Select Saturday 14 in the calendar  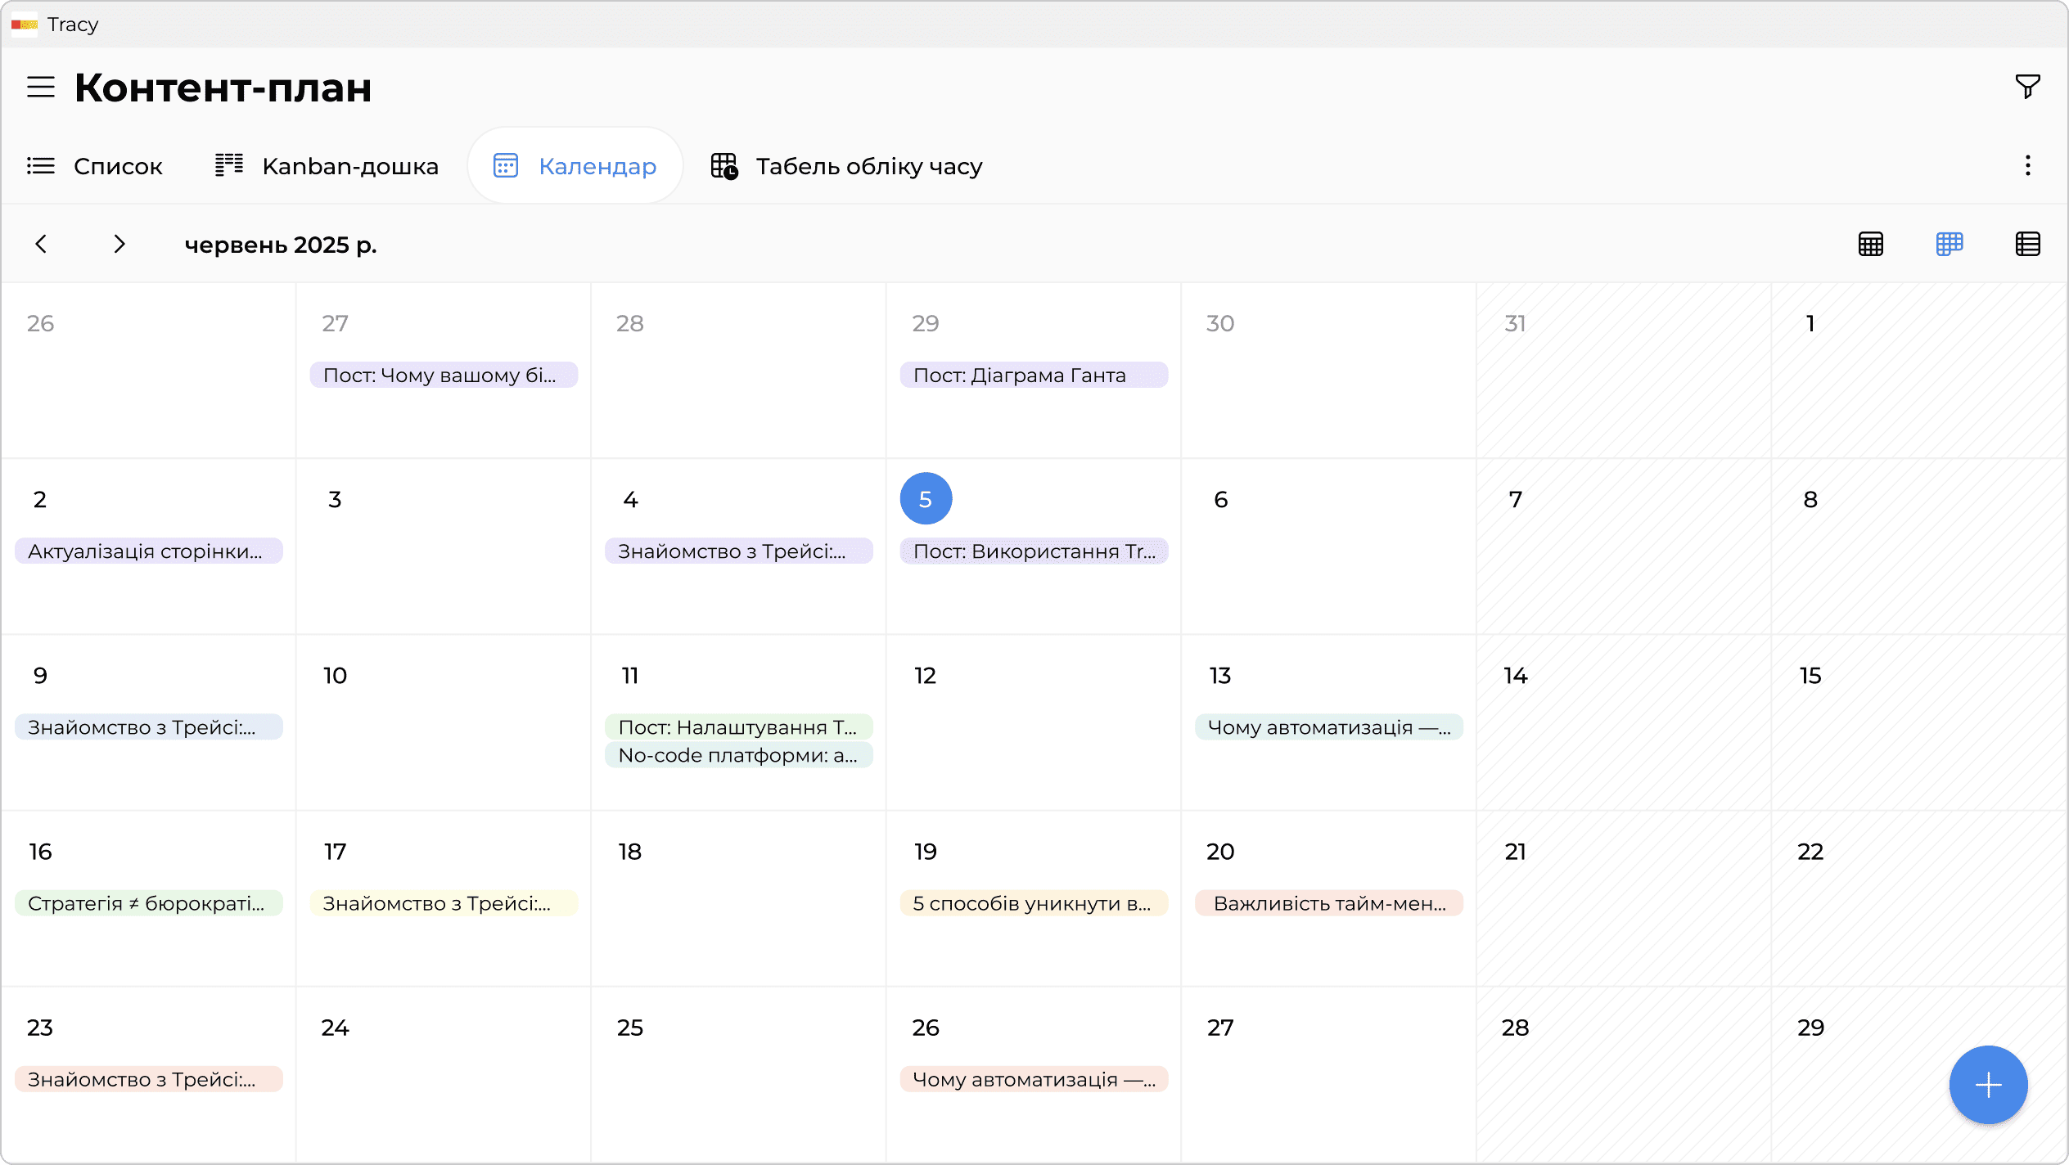[1515, 675]
